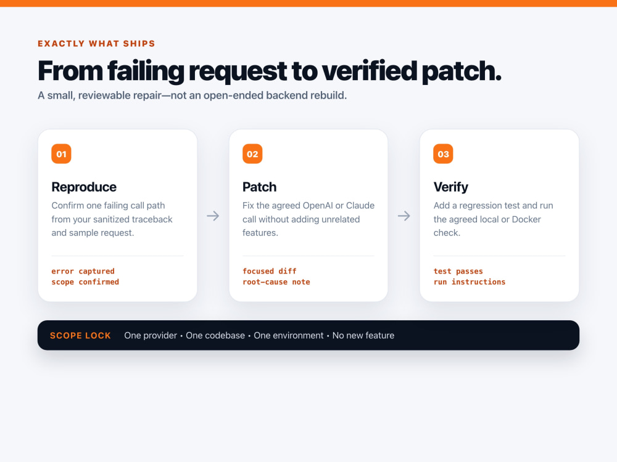The height and width of the screenshot is (462, 617).
Task: Click the 'test passes' code label
Action: 458,271
